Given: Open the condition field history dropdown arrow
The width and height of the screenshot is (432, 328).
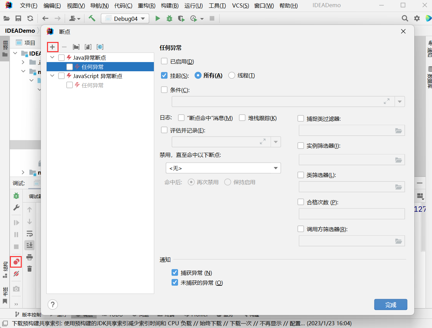Looking at the screenshot, I should coord(400,102).
